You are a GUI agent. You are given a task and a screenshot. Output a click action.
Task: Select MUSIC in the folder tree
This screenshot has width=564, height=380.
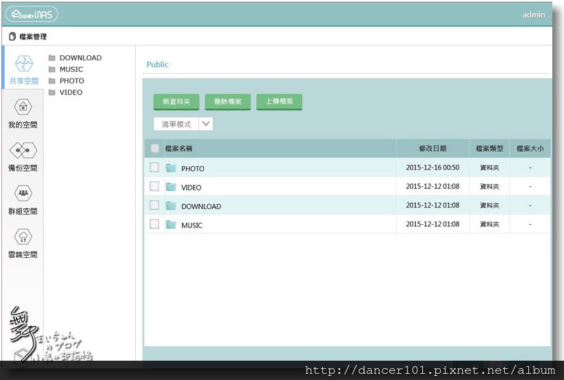click(71, 69)
